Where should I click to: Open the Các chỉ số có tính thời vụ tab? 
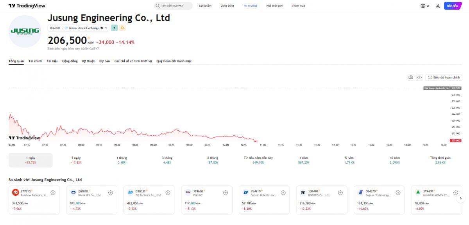133,61
